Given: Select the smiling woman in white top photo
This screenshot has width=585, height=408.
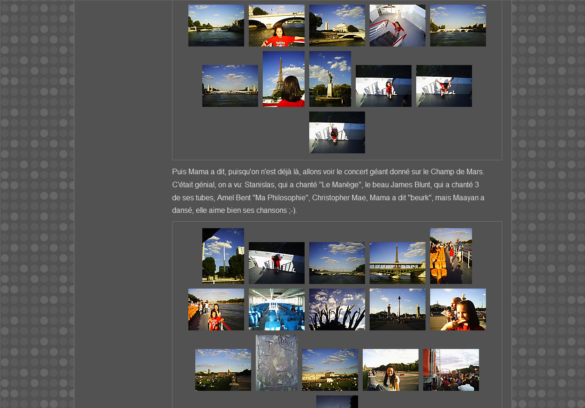Looking at the screenshot, I should (390, 370).
